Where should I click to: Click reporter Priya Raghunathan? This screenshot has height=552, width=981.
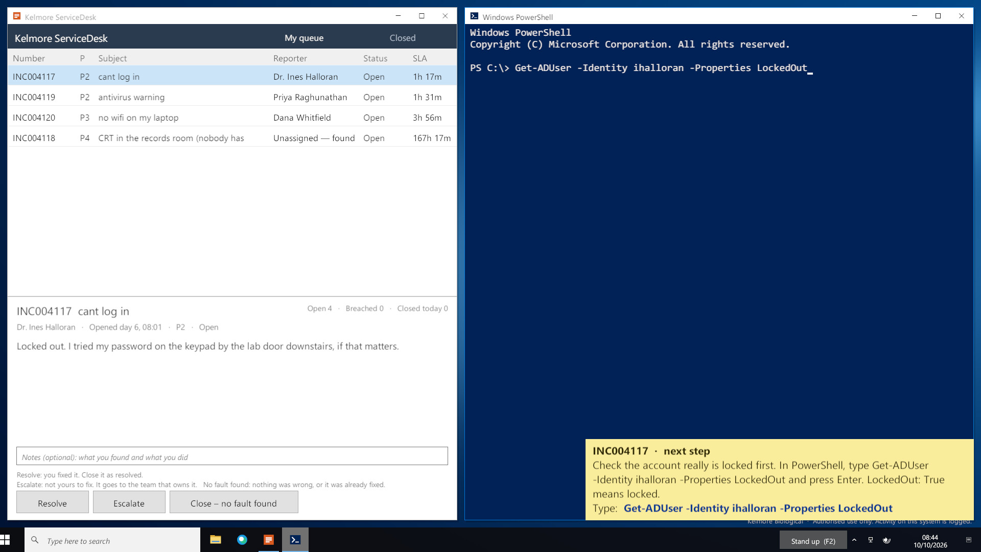(310, 97)
